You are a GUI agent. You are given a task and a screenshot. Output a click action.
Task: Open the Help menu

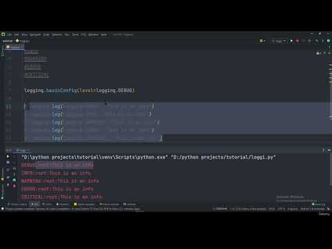tap(104, 35)
